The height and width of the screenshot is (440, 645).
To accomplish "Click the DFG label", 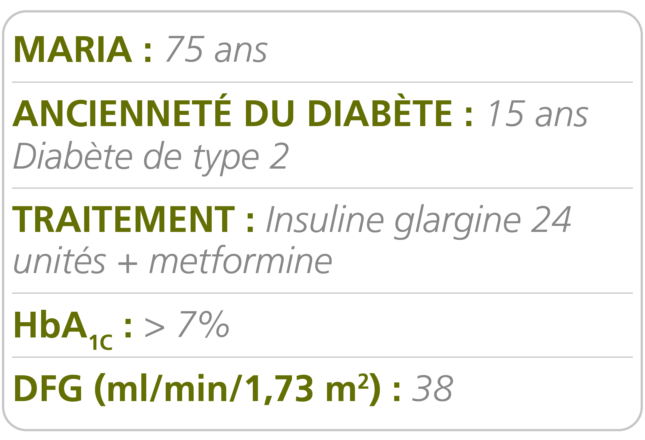I will point(48,388).
